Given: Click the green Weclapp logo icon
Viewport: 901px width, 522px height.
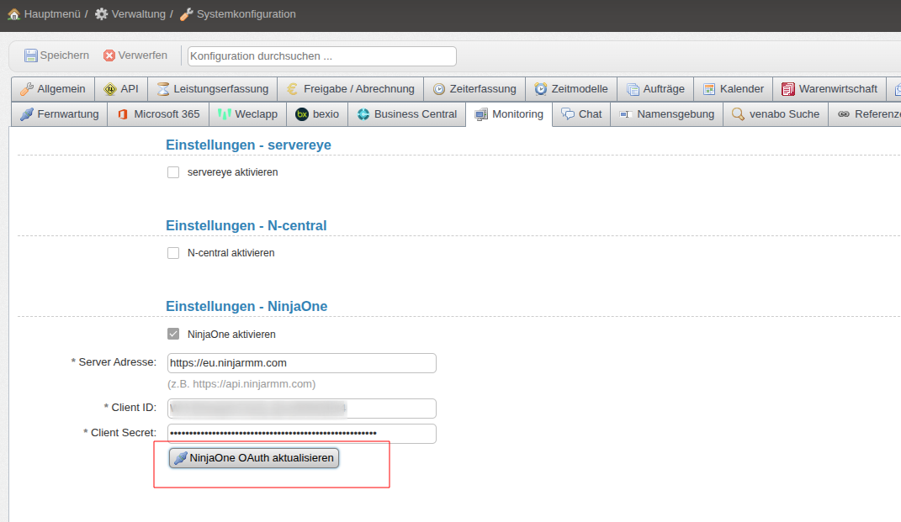Looking at the screenshot, I should pyautogui.click(x=224, y=114).
